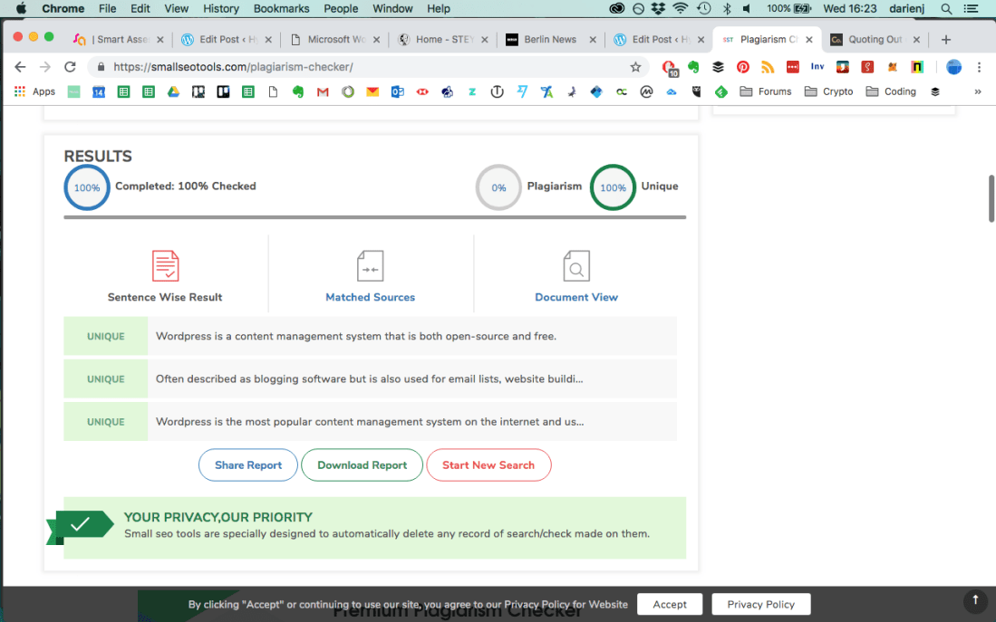Click the Download Report button

[362, 465]
